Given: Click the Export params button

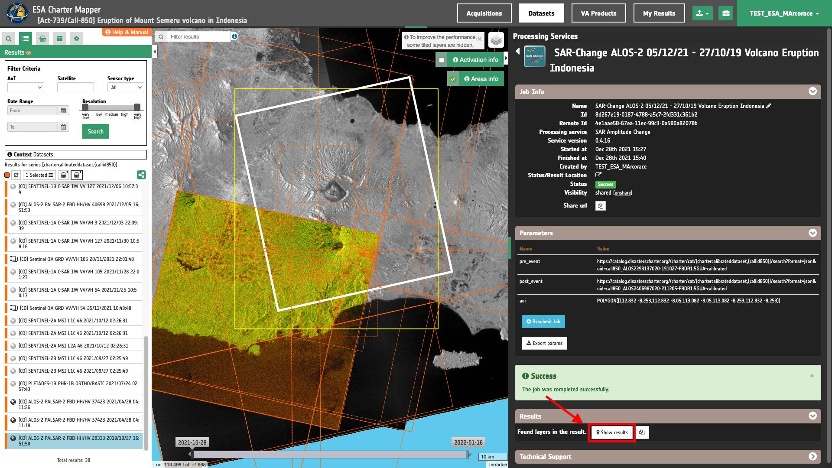Looking at the screenshot, I should point(544,343).
